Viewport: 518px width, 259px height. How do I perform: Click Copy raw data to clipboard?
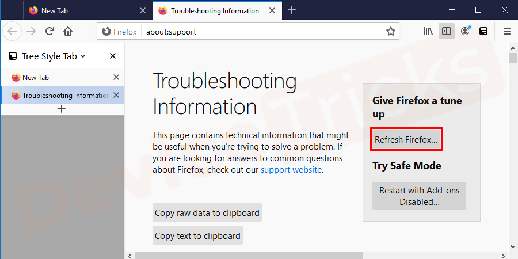[207, 212]
